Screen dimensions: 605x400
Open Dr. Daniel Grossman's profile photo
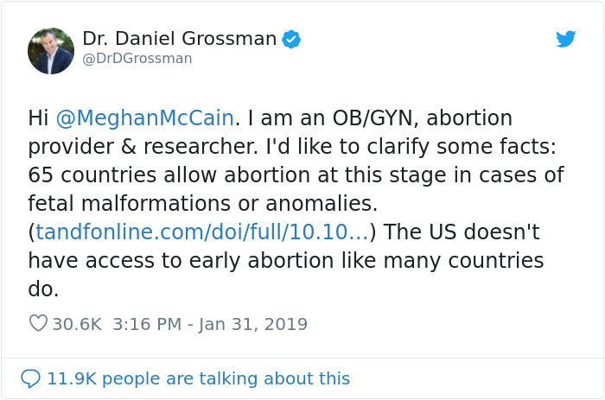tap(51, 50)
